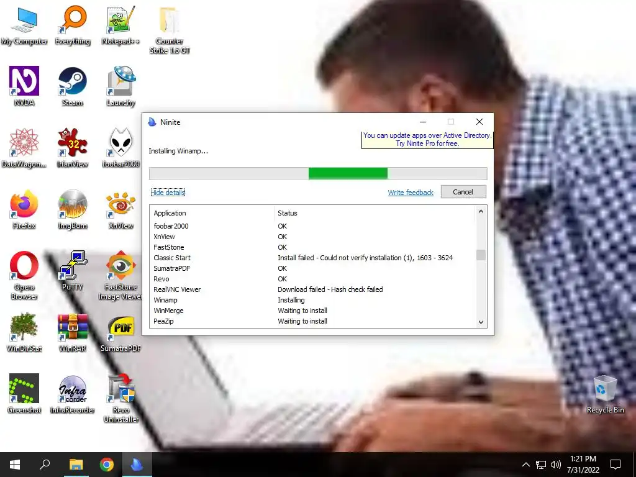Select the Recycle Bin icon
The width and height of the screenshot is (636, 477).
click(x=605, y=394)
